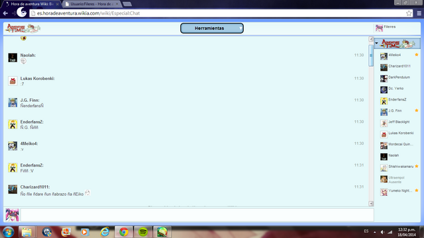
Task: Bookmark page with the star icon
Action: (409, 13)
